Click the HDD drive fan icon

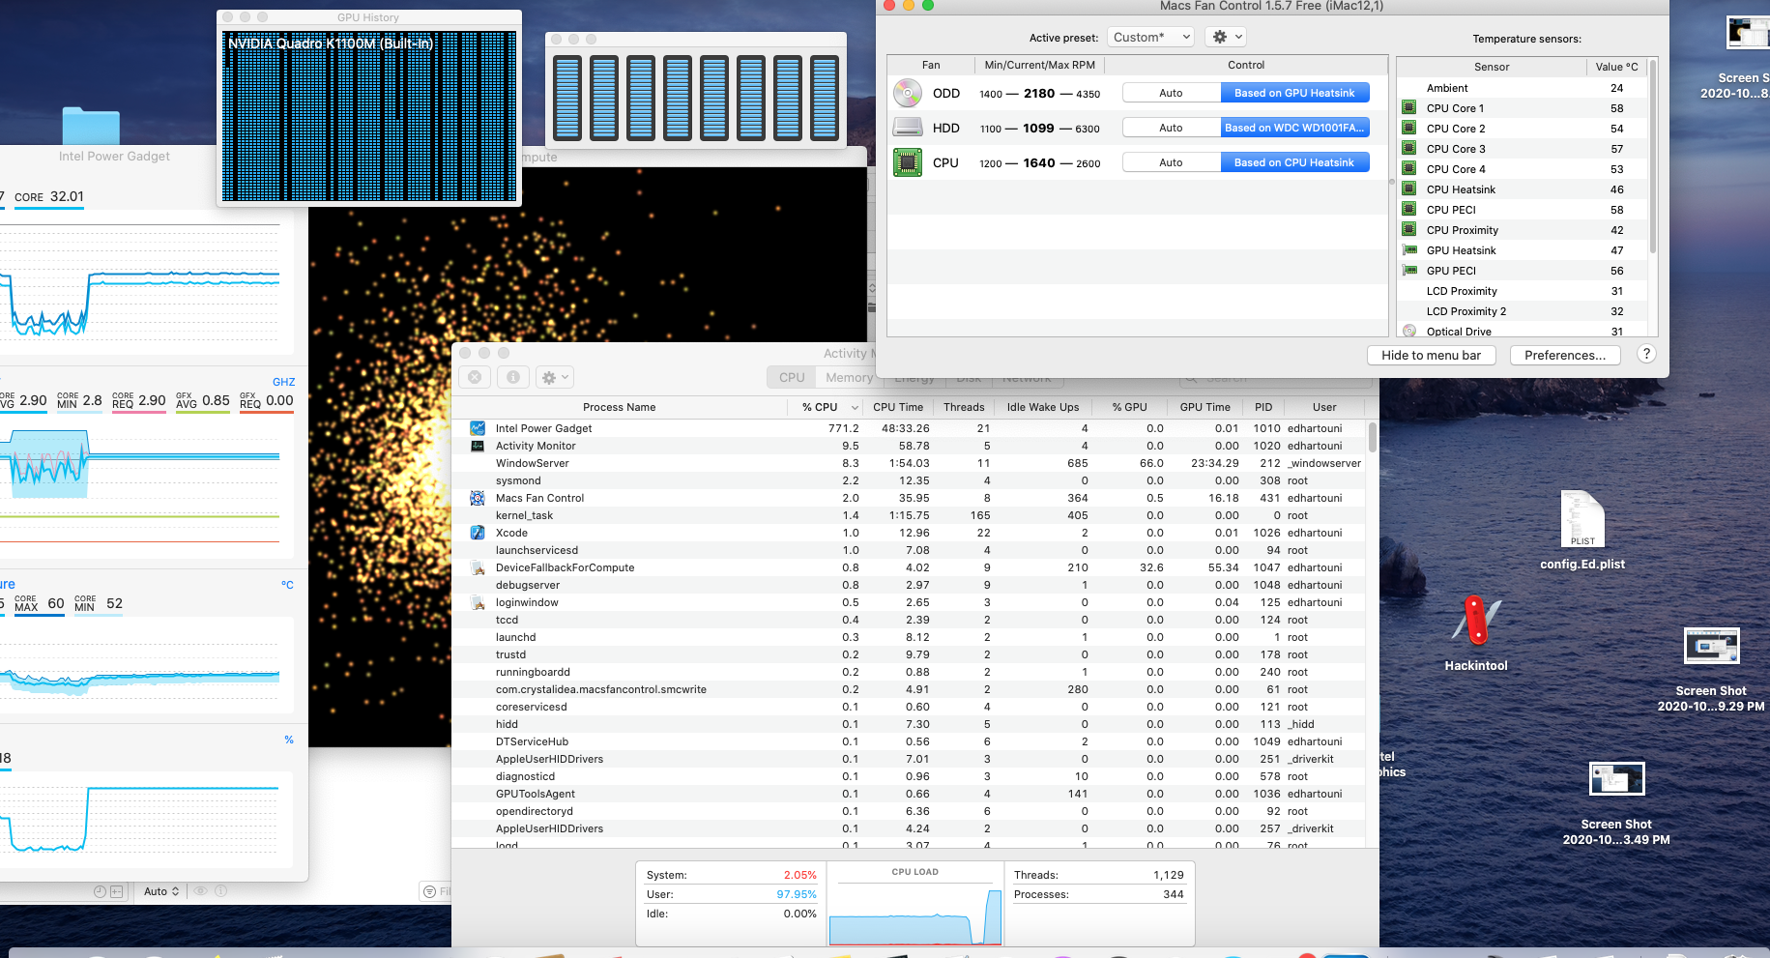(907, 128)
